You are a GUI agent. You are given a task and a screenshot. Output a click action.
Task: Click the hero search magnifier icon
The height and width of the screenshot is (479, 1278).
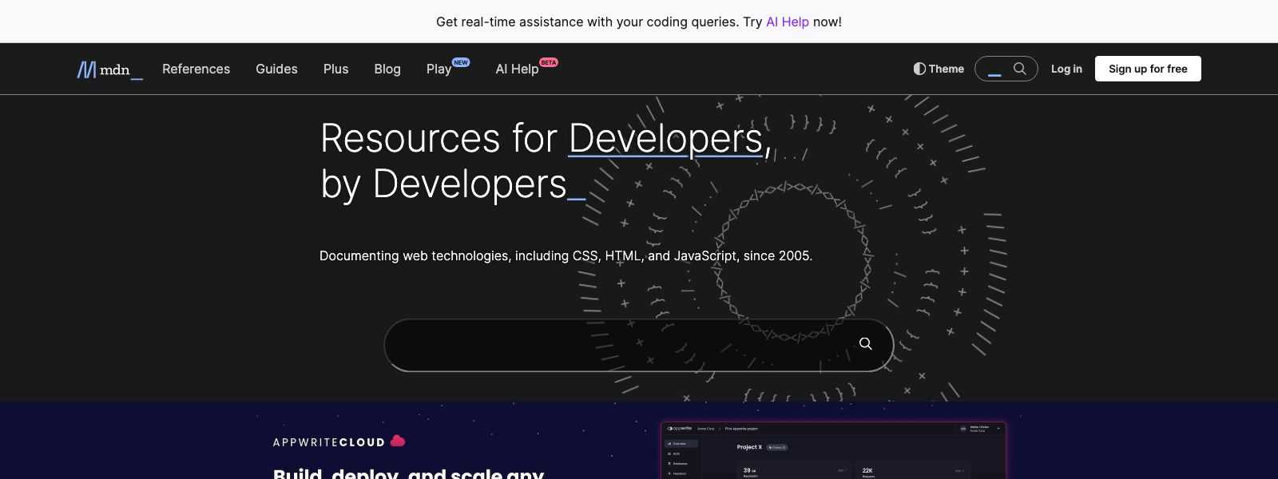coord(865,343)
